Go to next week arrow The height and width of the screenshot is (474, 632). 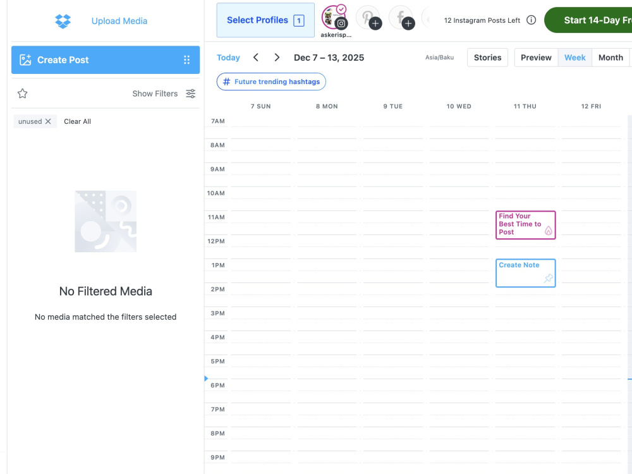(277, 58)
